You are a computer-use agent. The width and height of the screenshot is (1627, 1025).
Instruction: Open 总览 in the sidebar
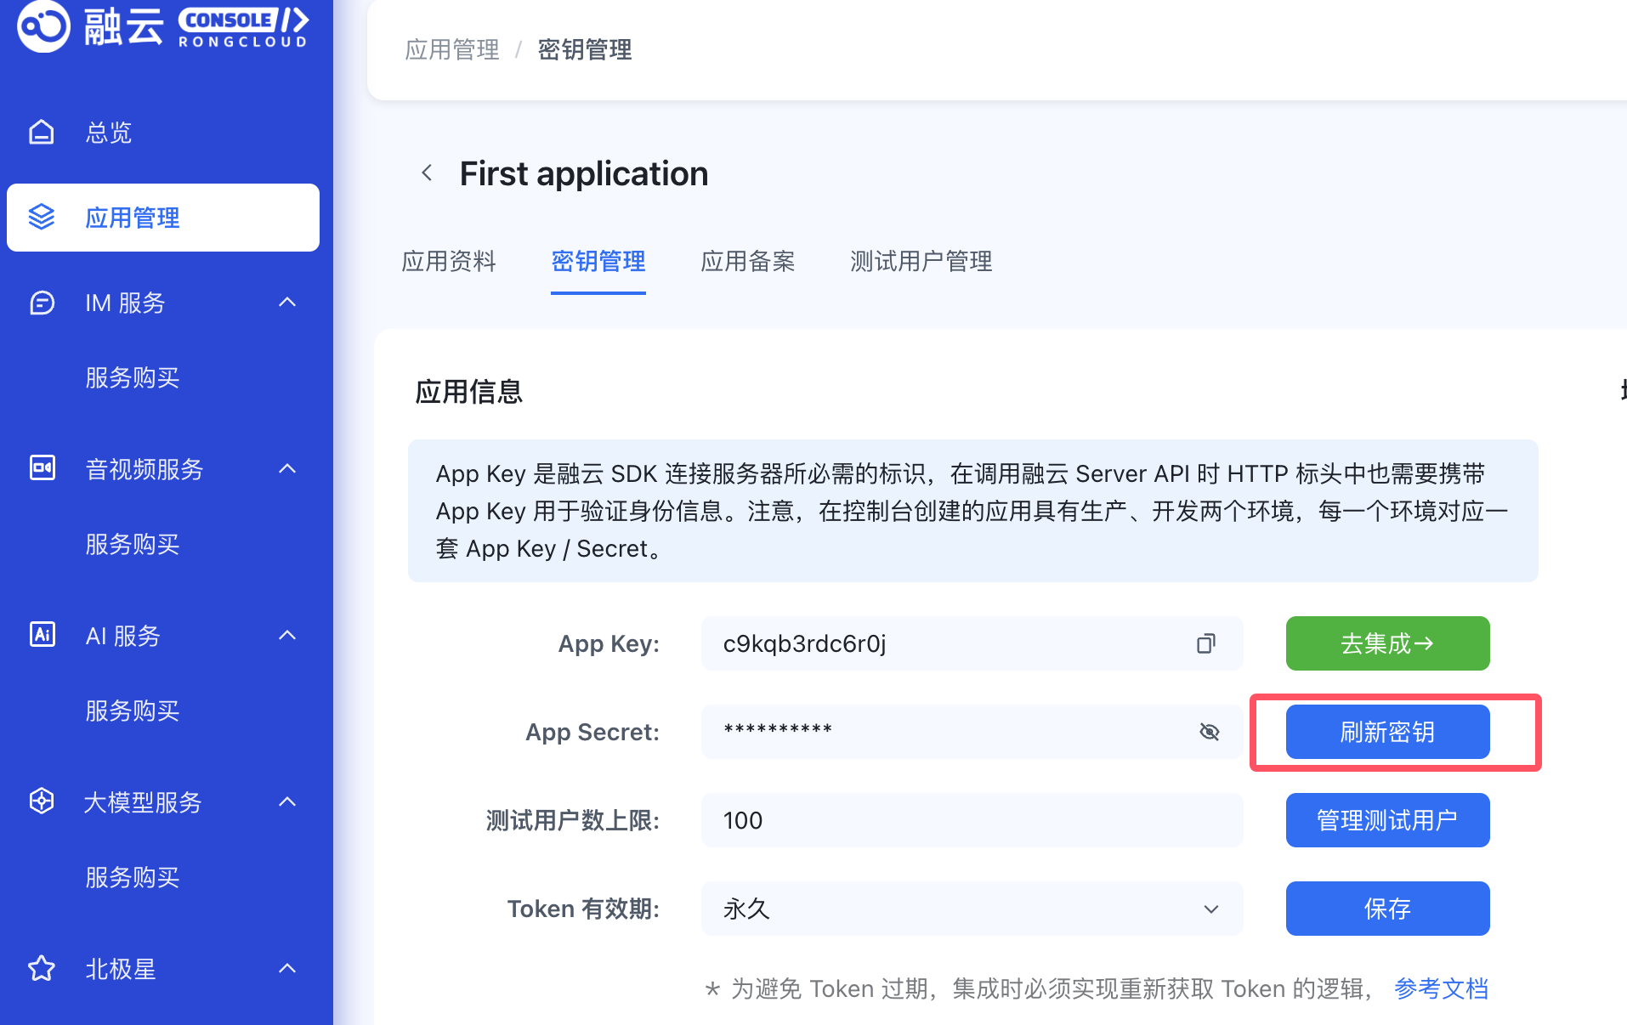[x=109, y=133]
